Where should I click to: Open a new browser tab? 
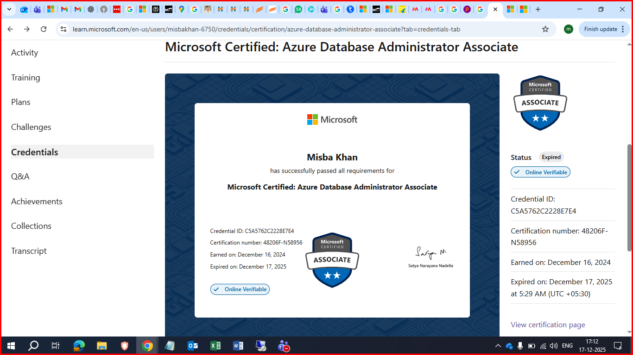tap(538, 9)
